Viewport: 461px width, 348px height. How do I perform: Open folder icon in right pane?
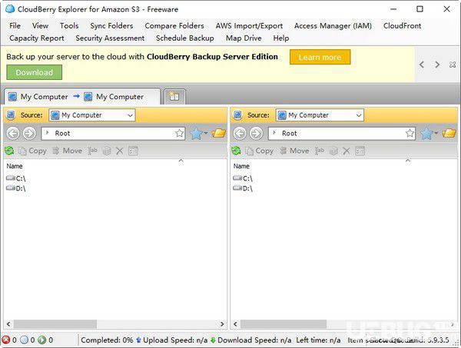click(449, 134)
